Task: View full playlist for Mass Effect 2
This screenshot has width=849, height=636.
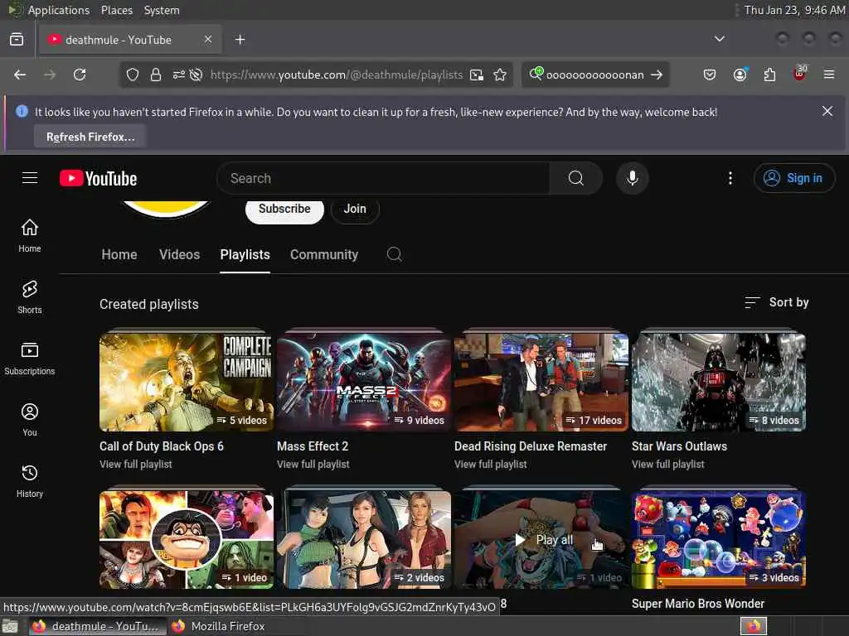Action: tap(313, 464)
